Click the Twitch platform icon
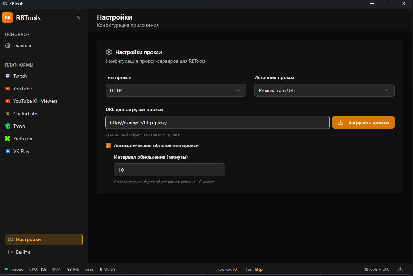Image resolution: width=413 pixels, height=276 pixels. coord(8,76)
